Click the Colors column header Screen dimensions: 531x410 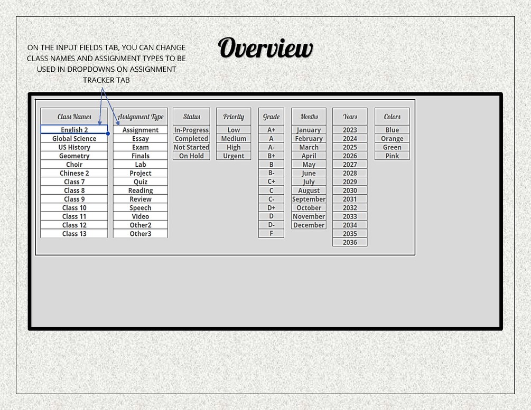392,117
